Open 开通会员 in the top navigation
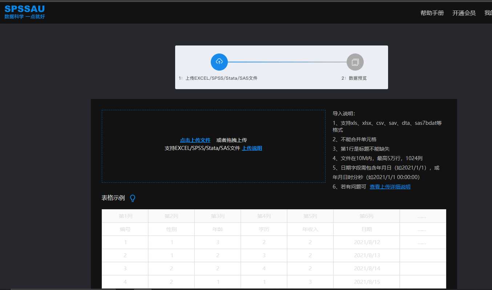Screen dimensions: 492x290 tap(464, 13)
